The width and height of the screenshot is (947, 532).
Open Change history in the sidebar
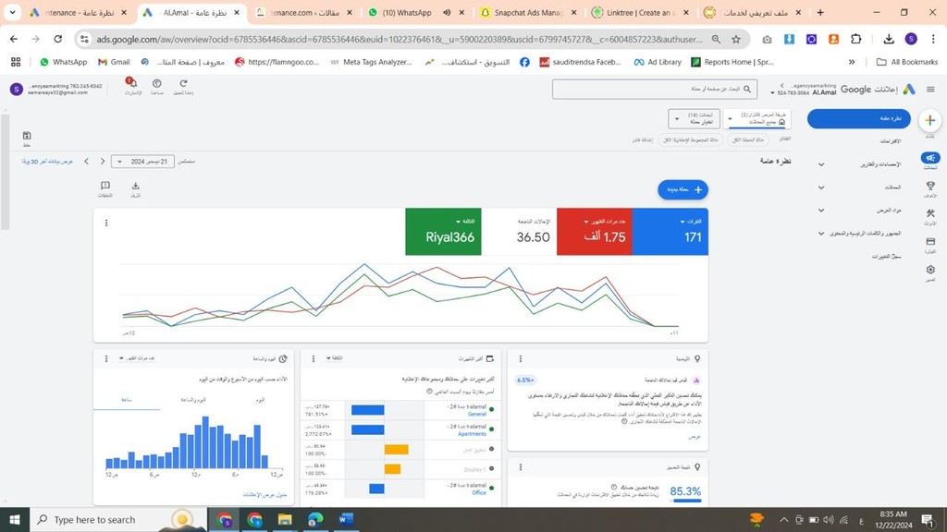coord(887,257)
